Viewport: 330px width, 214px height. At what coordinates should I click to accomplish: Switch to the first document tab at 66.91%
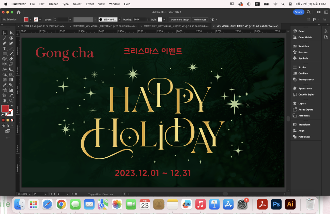coord(43,26)
